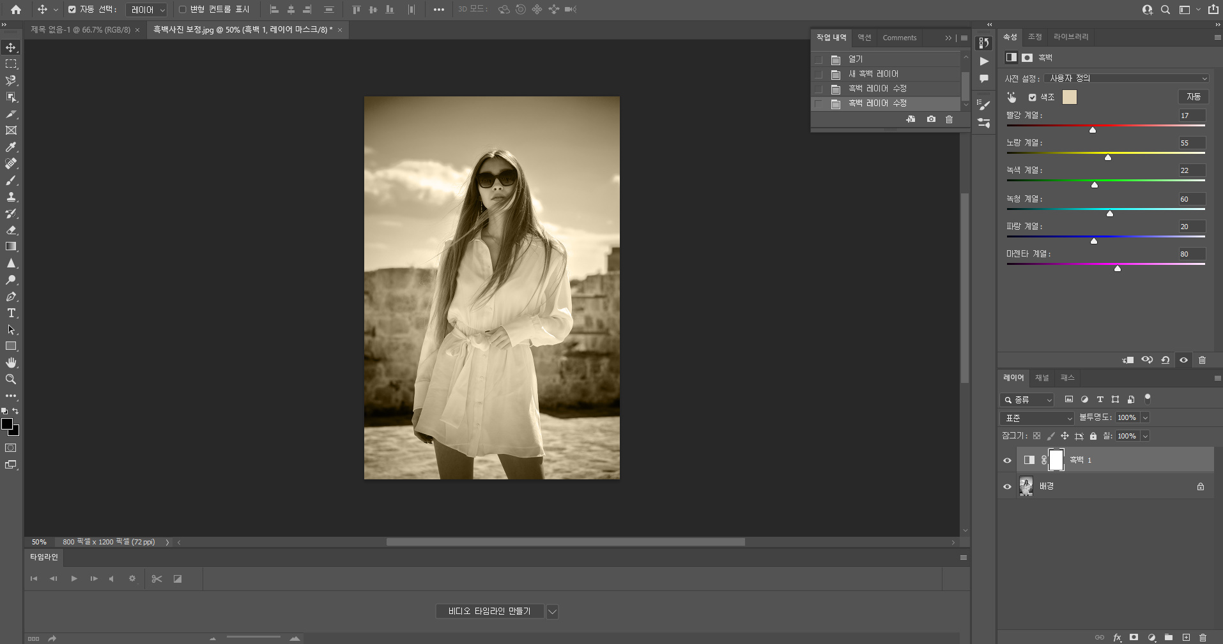
Task: Select the Gradient tool
Action: click(x=11, y=246)
